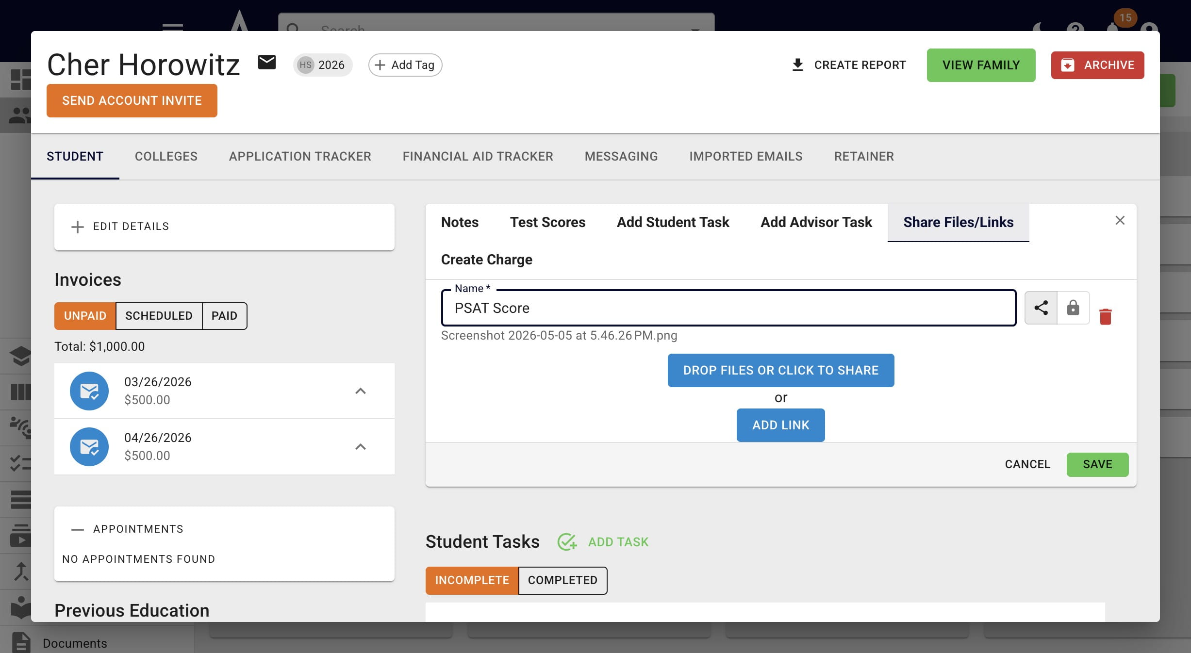
Task: Open the Imported Emails tab
Action: click(745, 156)
